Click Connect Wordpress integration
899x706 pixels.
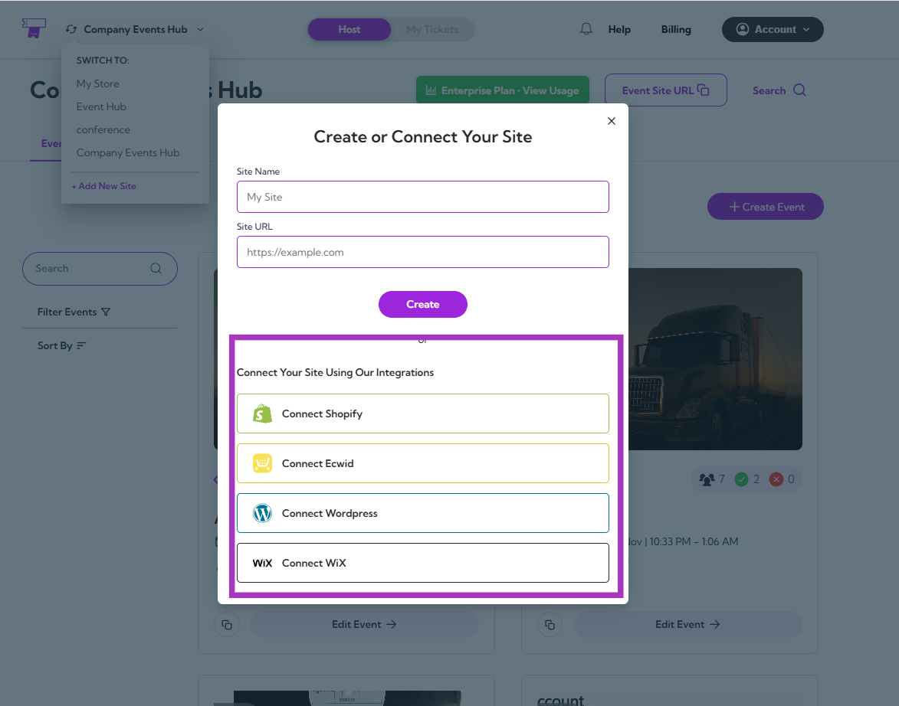422,513
